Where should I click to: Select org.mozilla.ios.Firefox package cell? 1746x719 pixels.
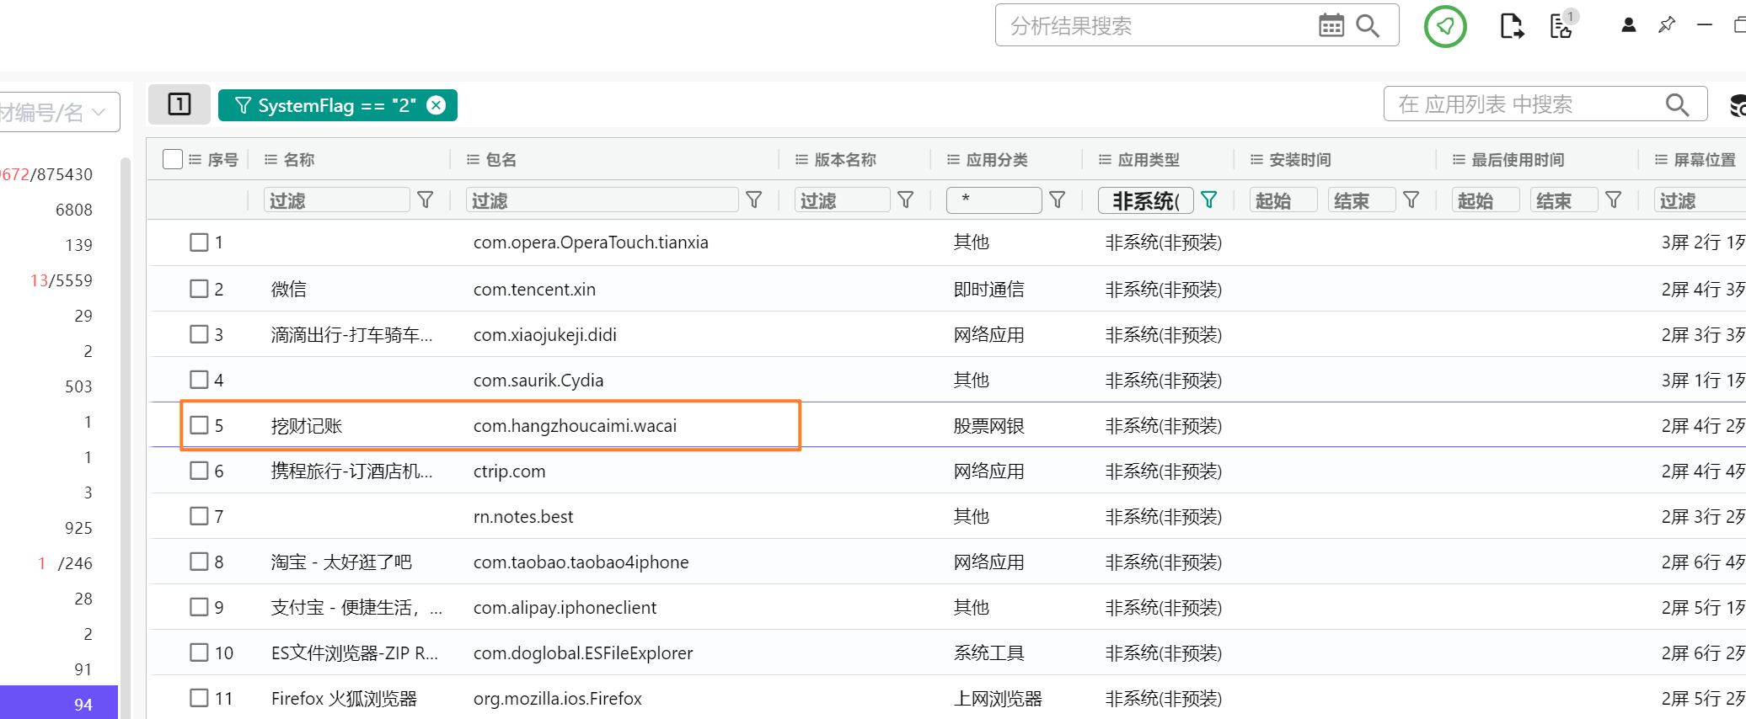pyautogui.click(x=557, y=698)
